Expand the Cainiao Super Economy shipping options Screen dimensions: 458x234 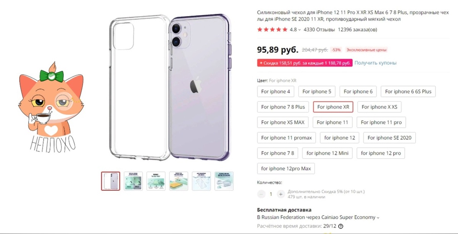(378, 217)
